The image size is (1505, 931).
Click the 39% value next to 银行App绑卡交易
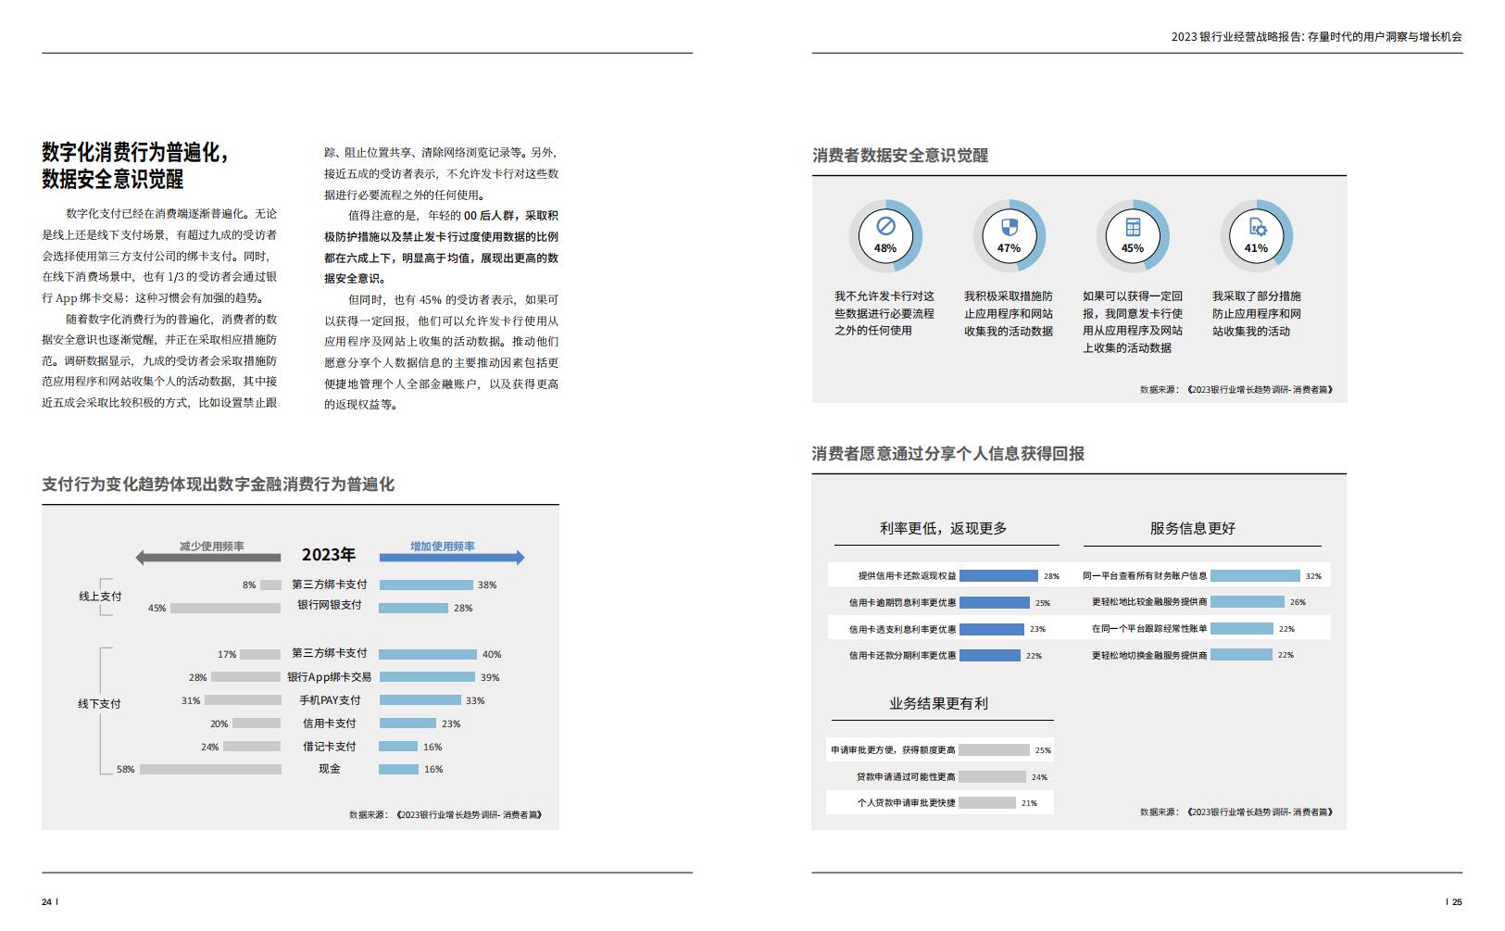(490, 678)
